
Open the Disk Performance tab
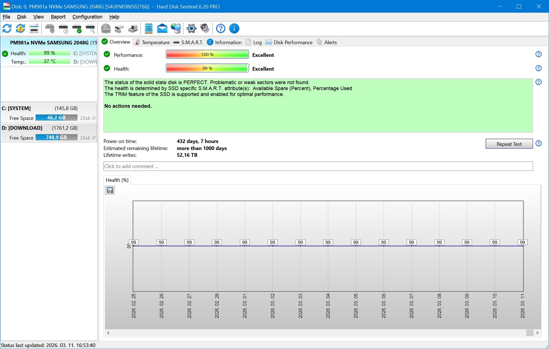pos(289,42)
